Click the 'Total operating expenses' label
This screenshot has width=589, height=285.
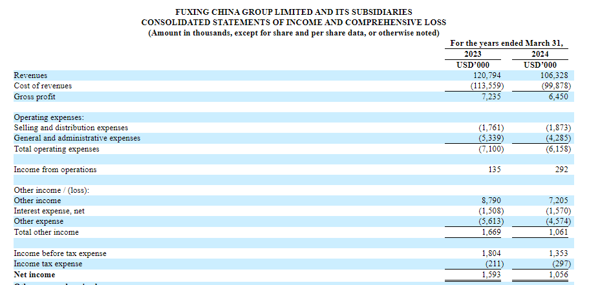click(57, 149)
